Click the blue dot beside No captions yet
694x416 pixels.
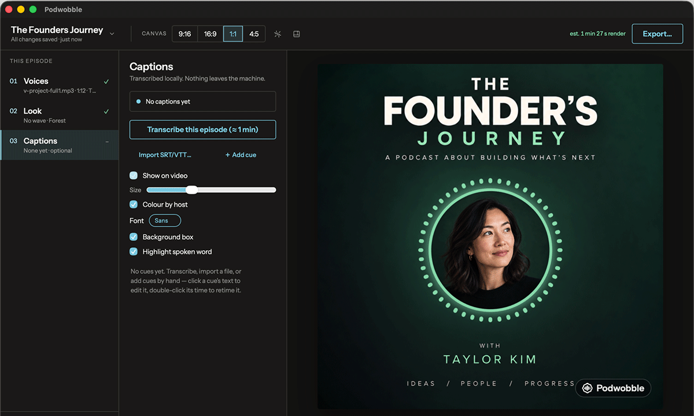click(x=138, y=102)
